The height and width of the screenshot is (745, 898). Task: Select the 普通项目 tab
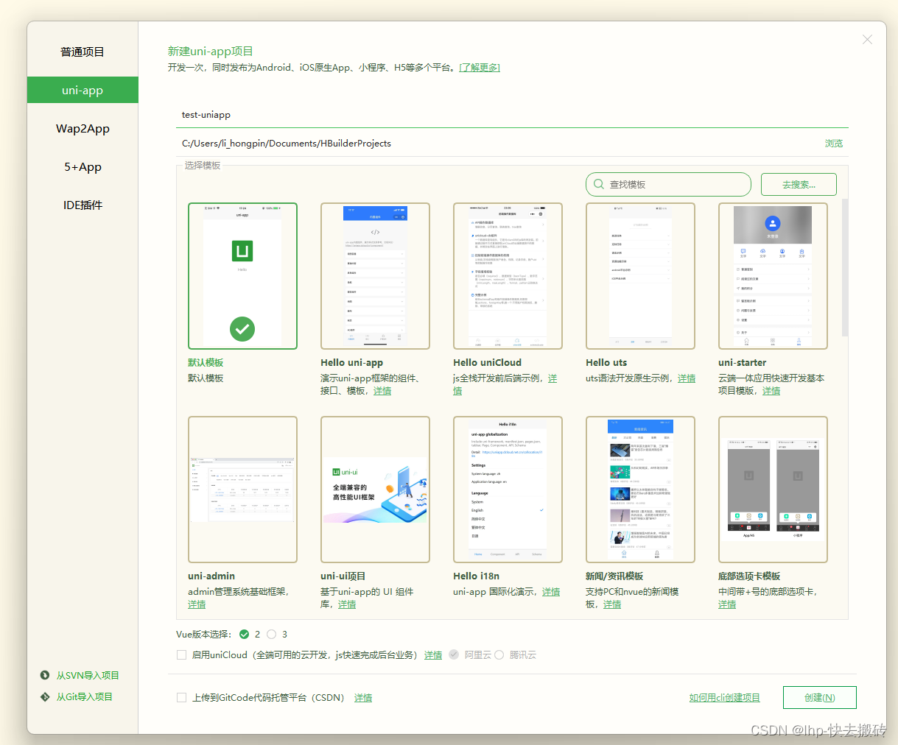tap(83, 52)
